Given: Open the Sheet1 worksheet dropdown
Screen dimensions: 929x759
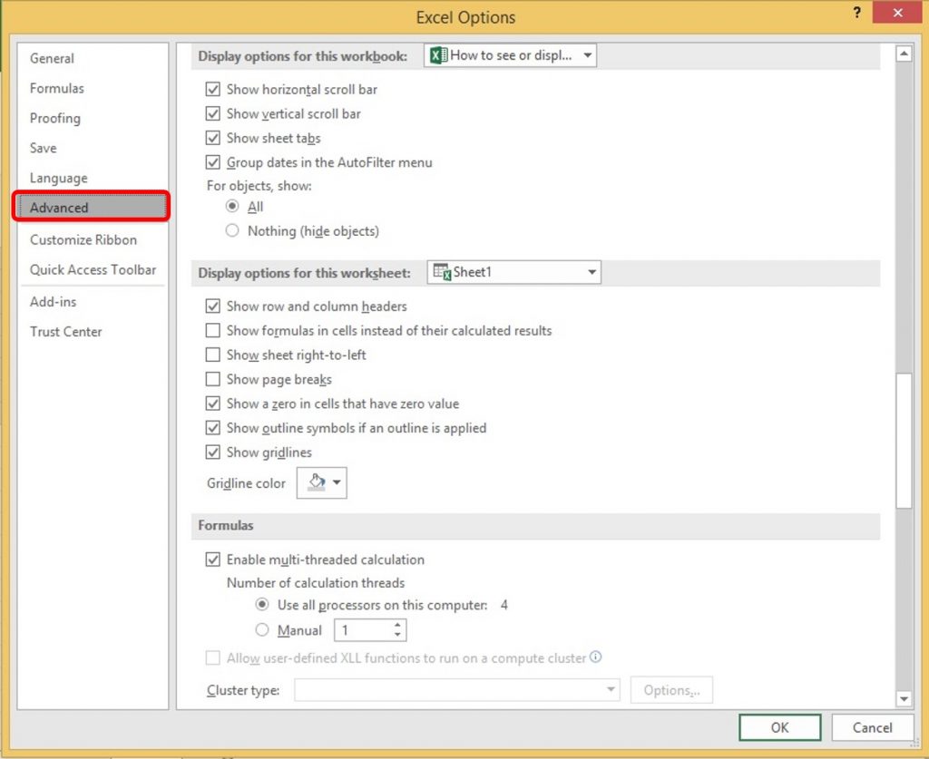Looking at the screenshot, I should (514, 272).
